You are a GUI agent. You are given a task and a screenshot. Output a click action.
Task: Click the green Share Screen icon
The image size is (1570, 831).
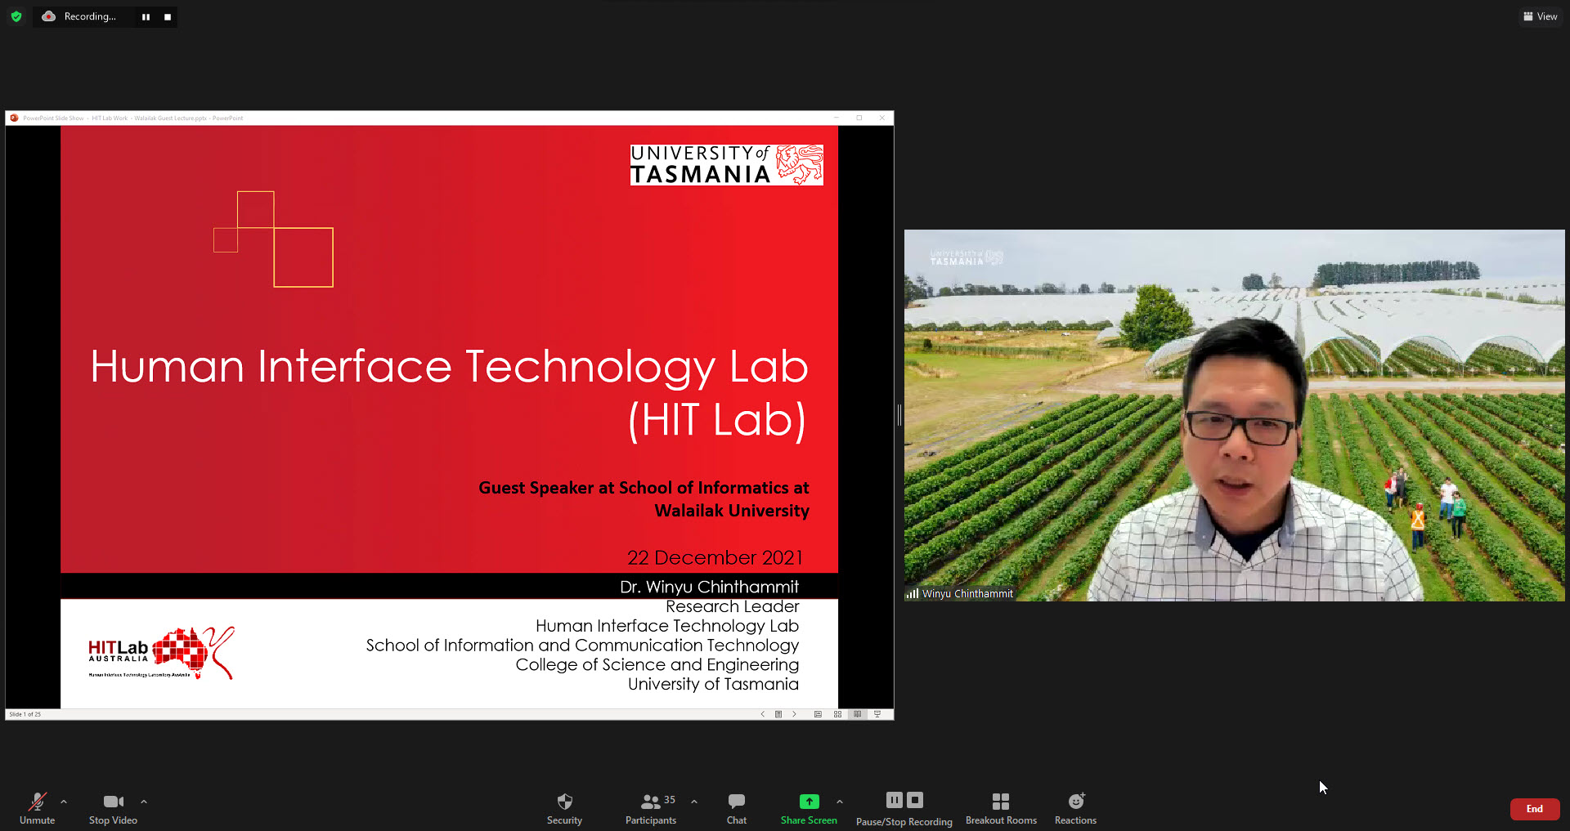tap(809, 802)
